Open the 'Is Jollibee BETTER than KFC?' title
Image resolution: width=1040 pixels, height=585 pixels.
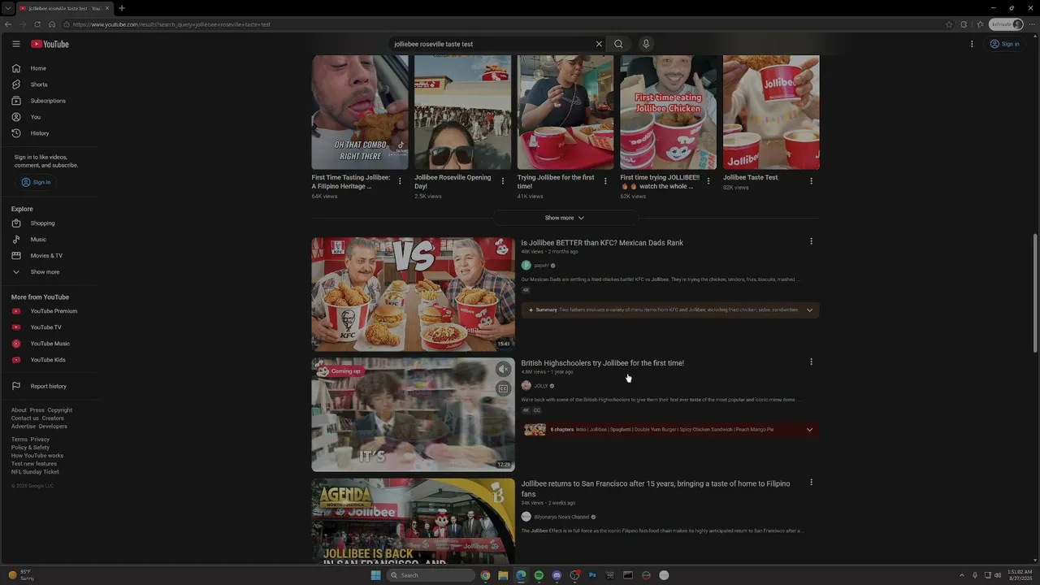click(x=602, y=243)
